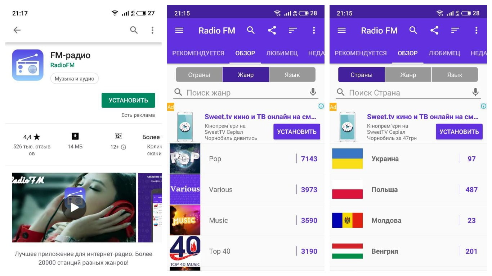Tap Wi-Fi status icon on Play Store screen
The height and width of the screenshot is (276, 492).
(115, 13)
